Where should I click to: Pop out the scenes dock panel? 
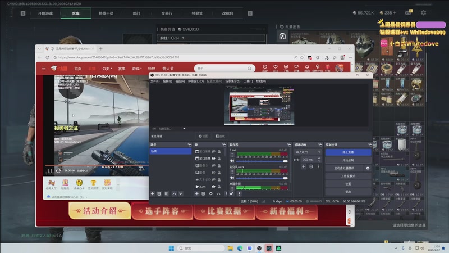click(x=189, y=144)
